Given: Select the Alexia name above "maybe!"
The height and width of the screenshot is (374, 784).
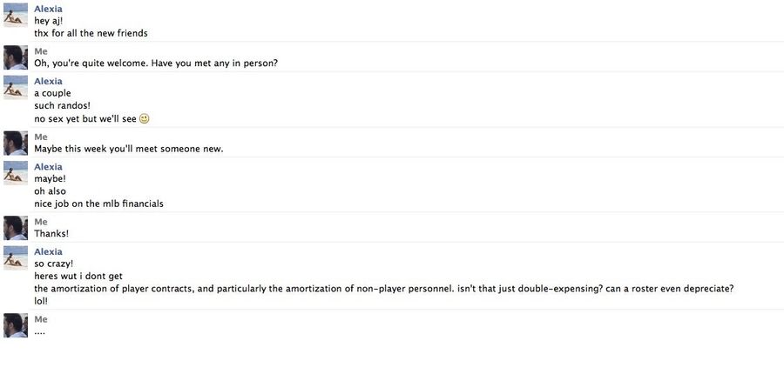Looking at the screenshot, I should 48,167.
